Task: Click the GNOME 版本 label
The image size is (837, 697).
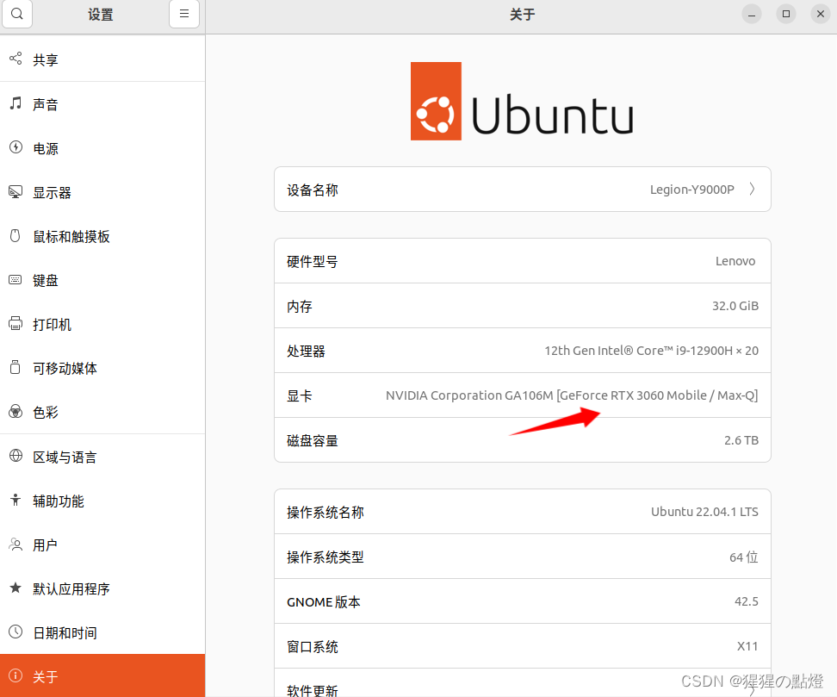Action: click(324, 602)
